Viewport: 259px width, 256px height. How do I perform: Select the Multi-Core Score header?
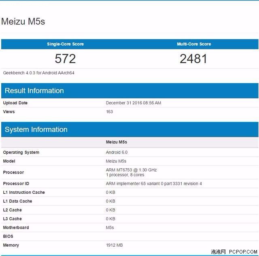(x=194, y=44)
